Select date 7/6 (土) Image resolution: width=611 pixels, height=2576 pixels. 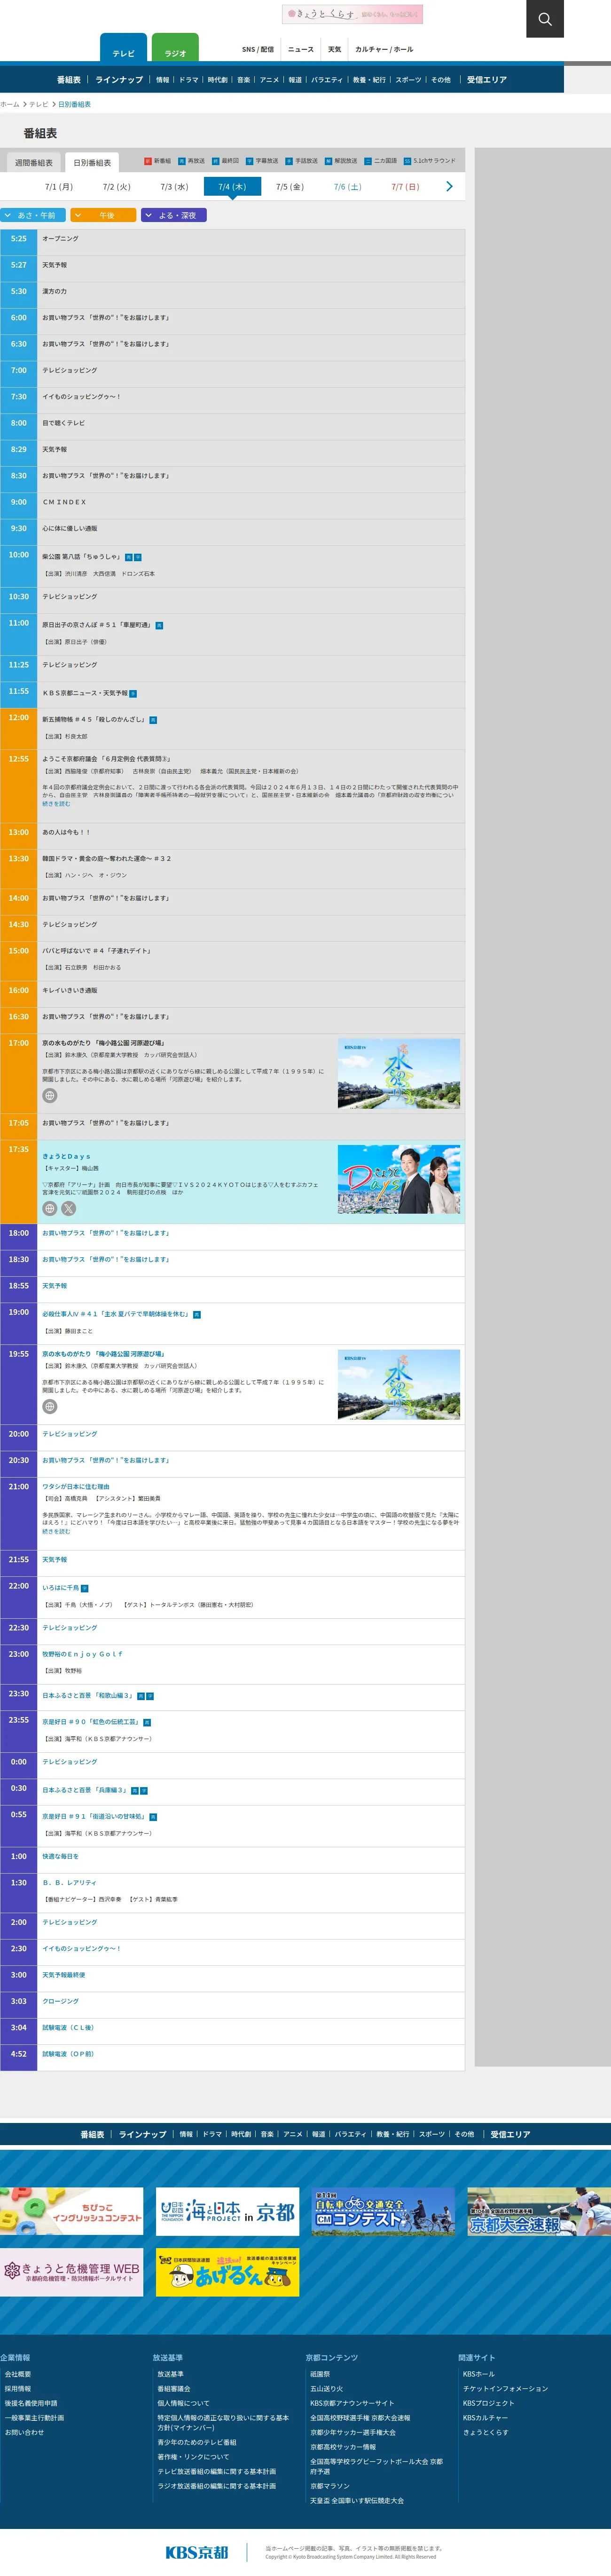pos(348,187)
